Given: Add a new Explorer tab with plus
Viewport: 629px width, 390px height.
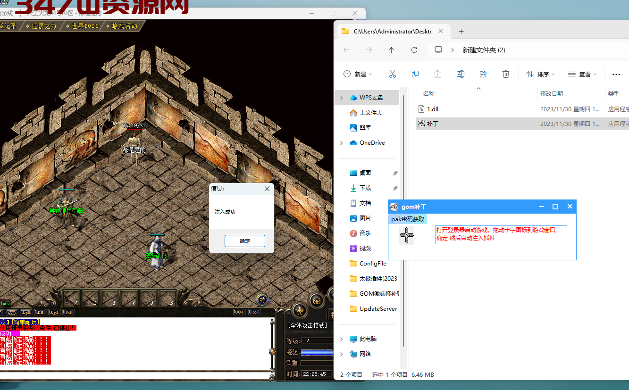Looking at the screenshot, I should click(461, 31).
